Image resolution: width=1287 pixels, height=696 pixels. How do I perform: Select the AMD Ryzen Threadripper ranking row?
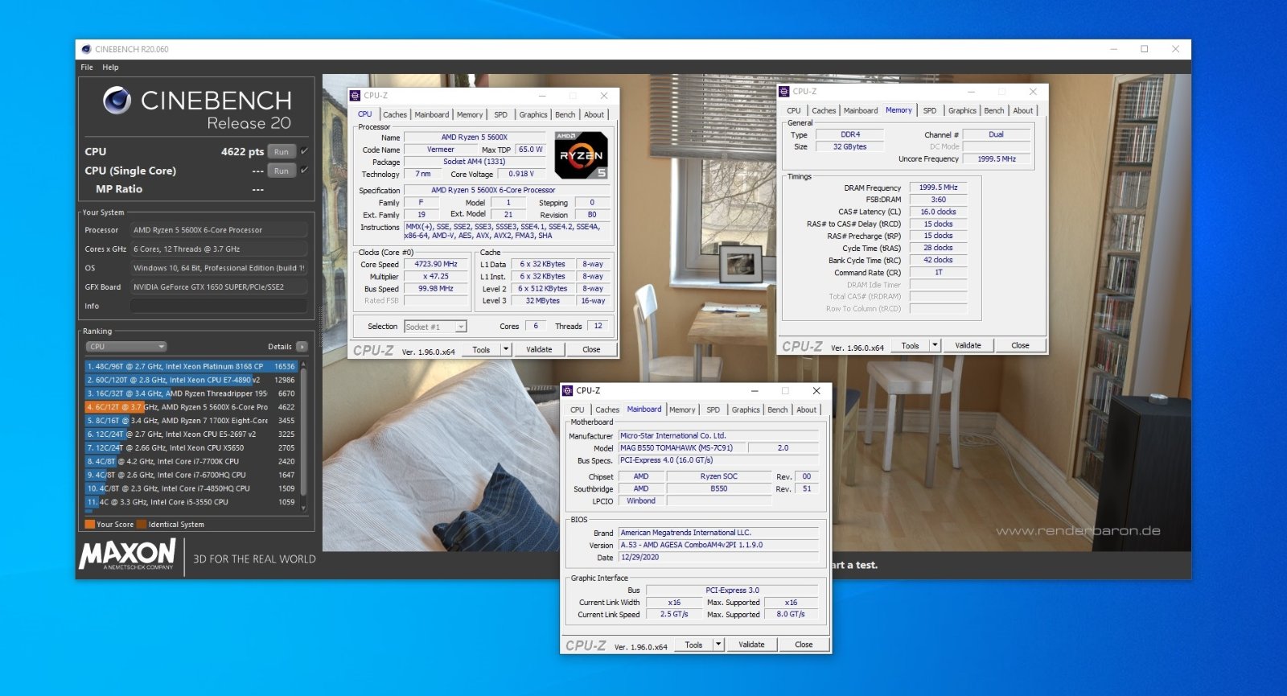pos(191,393)
